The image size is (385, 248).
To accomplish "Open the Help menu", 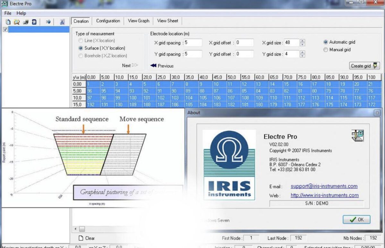I will 21,13.
